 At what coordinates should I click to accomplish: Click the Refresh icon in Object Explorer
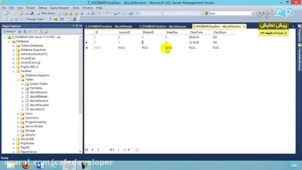coord(41,32)
